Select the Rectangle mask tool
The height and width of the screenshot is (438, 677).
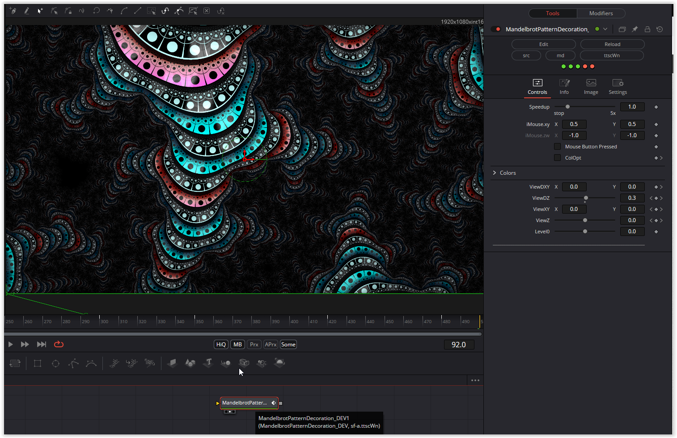[x=37, y=363]
